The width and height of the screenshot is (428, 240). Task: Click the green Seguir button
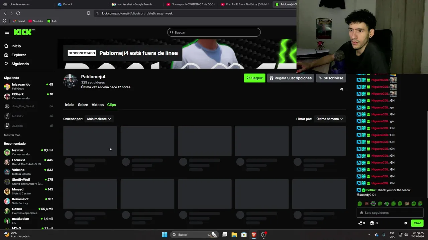254,78
